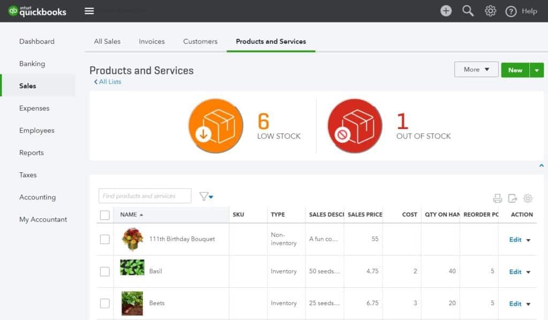Open the table settings gear icon
The image size is (548, 320).
click(528, 199)
